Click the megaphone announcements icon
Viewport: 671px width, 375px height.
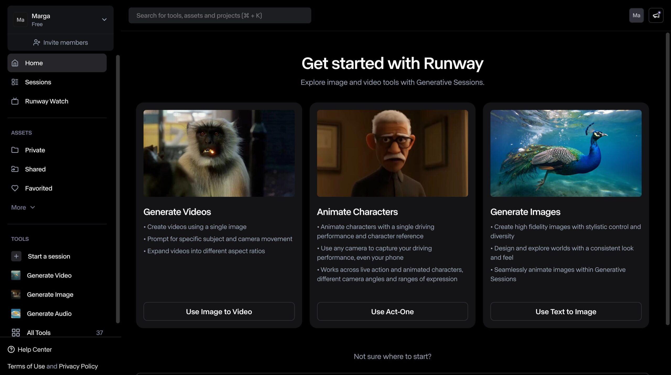pyautogui.click(x=656, y=15)
